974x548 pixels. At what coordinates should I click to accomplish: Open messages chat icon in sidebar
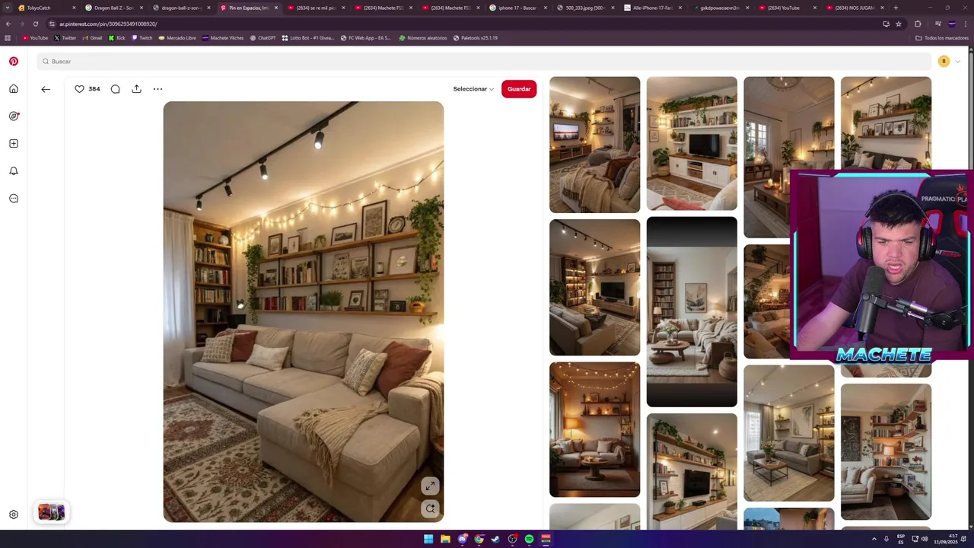pyautogui.click(x=14, y=199)
